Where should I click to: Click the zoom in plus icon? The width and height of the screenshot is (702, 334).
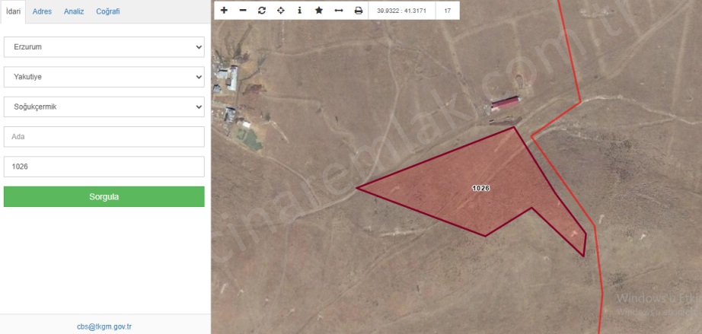click(224, 11)
